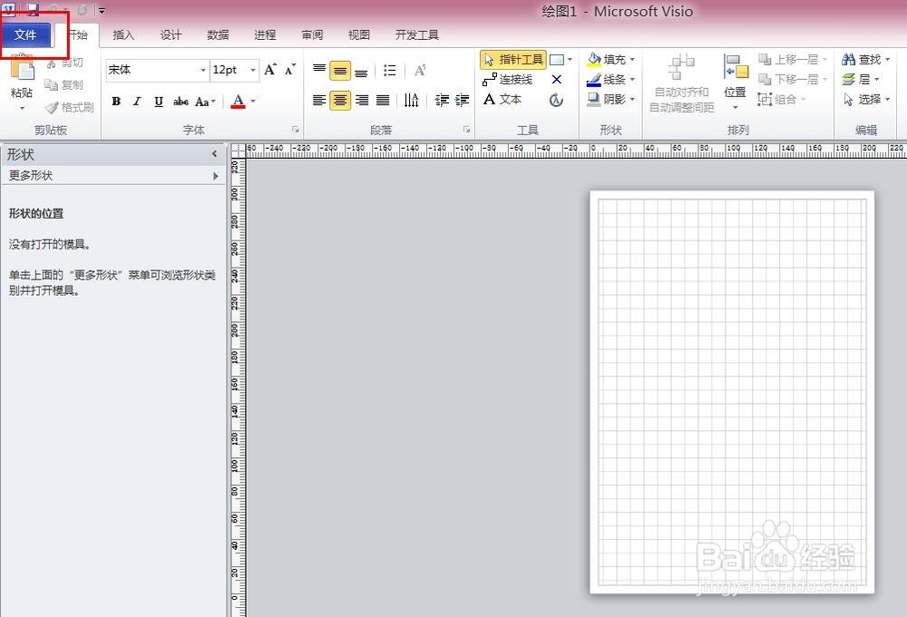The image size is (907, 617).
Task: Toggle bold formatting
Action: (x=116, y=102)
